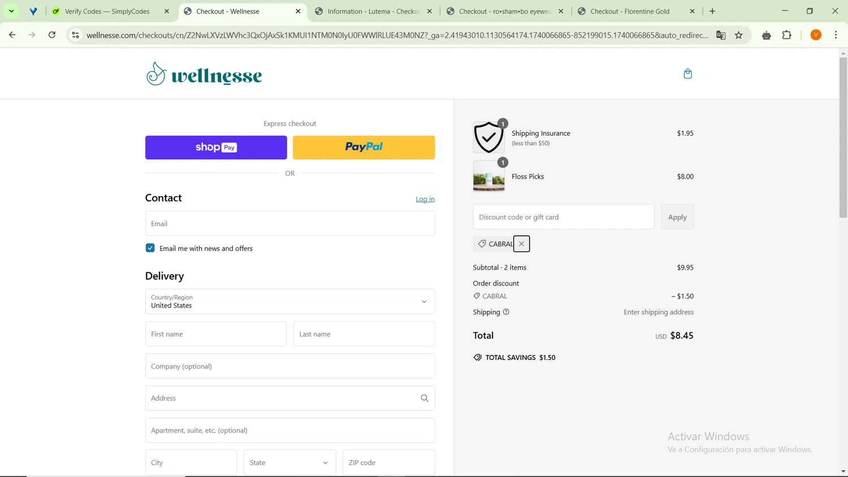Click the First name field
This screenshot has width=848, height=477.
216,334
